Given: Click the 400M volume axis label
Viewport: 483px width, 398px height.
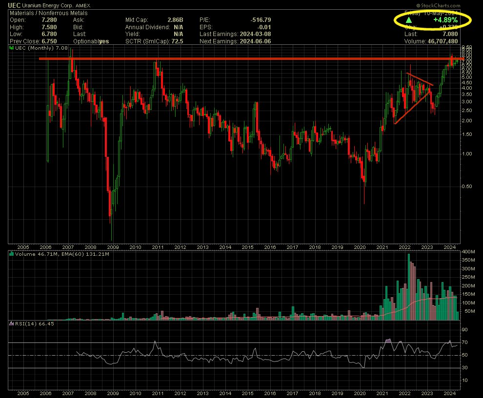Looking at the screenshot, I should pos(468,252).
